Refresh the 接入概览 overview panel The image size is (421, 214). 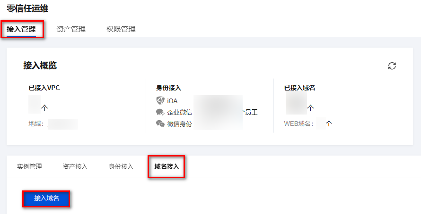click(392, 66)
